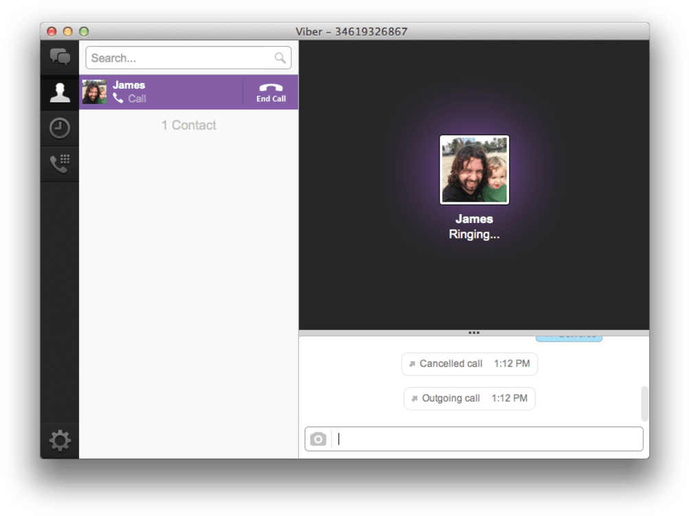Open the dial pad keypad icon
689x516 pixels.
tap(60, 164)
